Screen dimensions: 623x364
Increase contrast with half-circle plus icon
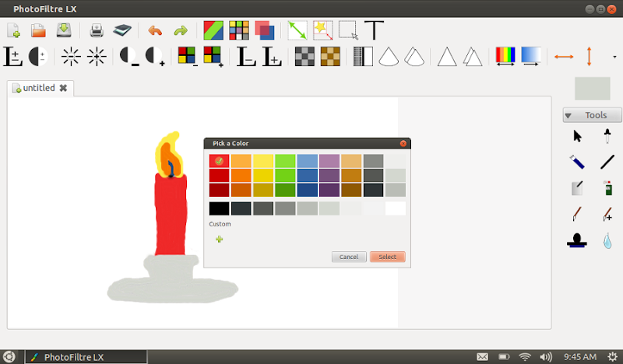click(x=155, y=56)
